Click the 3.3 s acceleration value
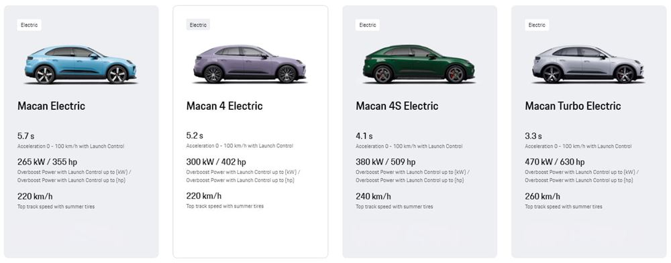The height and width of the screenshot is (263, 671). pyautogui.click(x=533, y=137)
